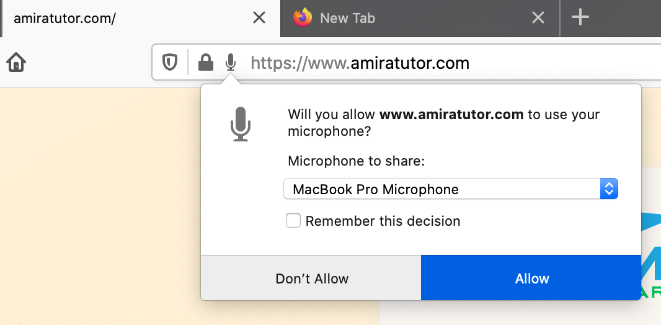Click the Allow button
This screenshot has height=325, width=661.
531,278
